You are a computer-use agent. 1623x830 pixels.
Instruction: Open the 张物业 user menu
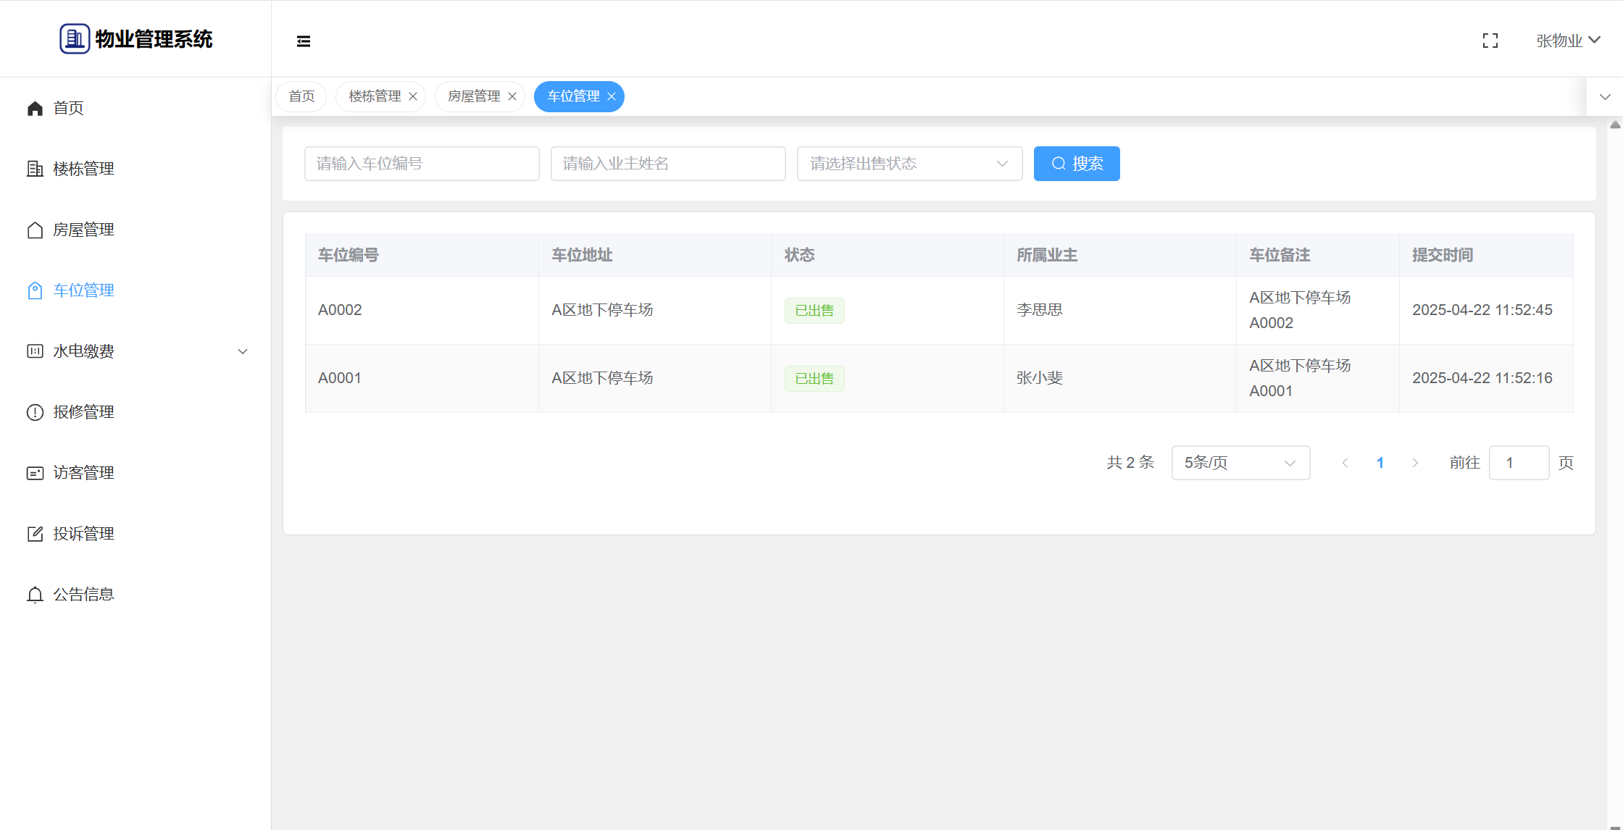click(x=1568, y=41)
